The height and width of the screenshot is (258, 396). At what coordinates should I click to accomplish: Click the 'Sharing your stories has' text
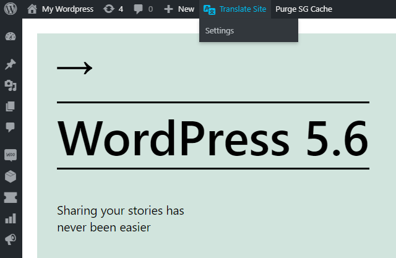pos(121,211)
